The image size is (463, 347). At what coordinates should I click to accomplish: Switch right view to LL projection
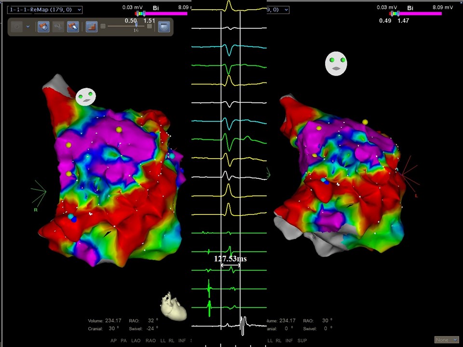click(x=270, y=341)
